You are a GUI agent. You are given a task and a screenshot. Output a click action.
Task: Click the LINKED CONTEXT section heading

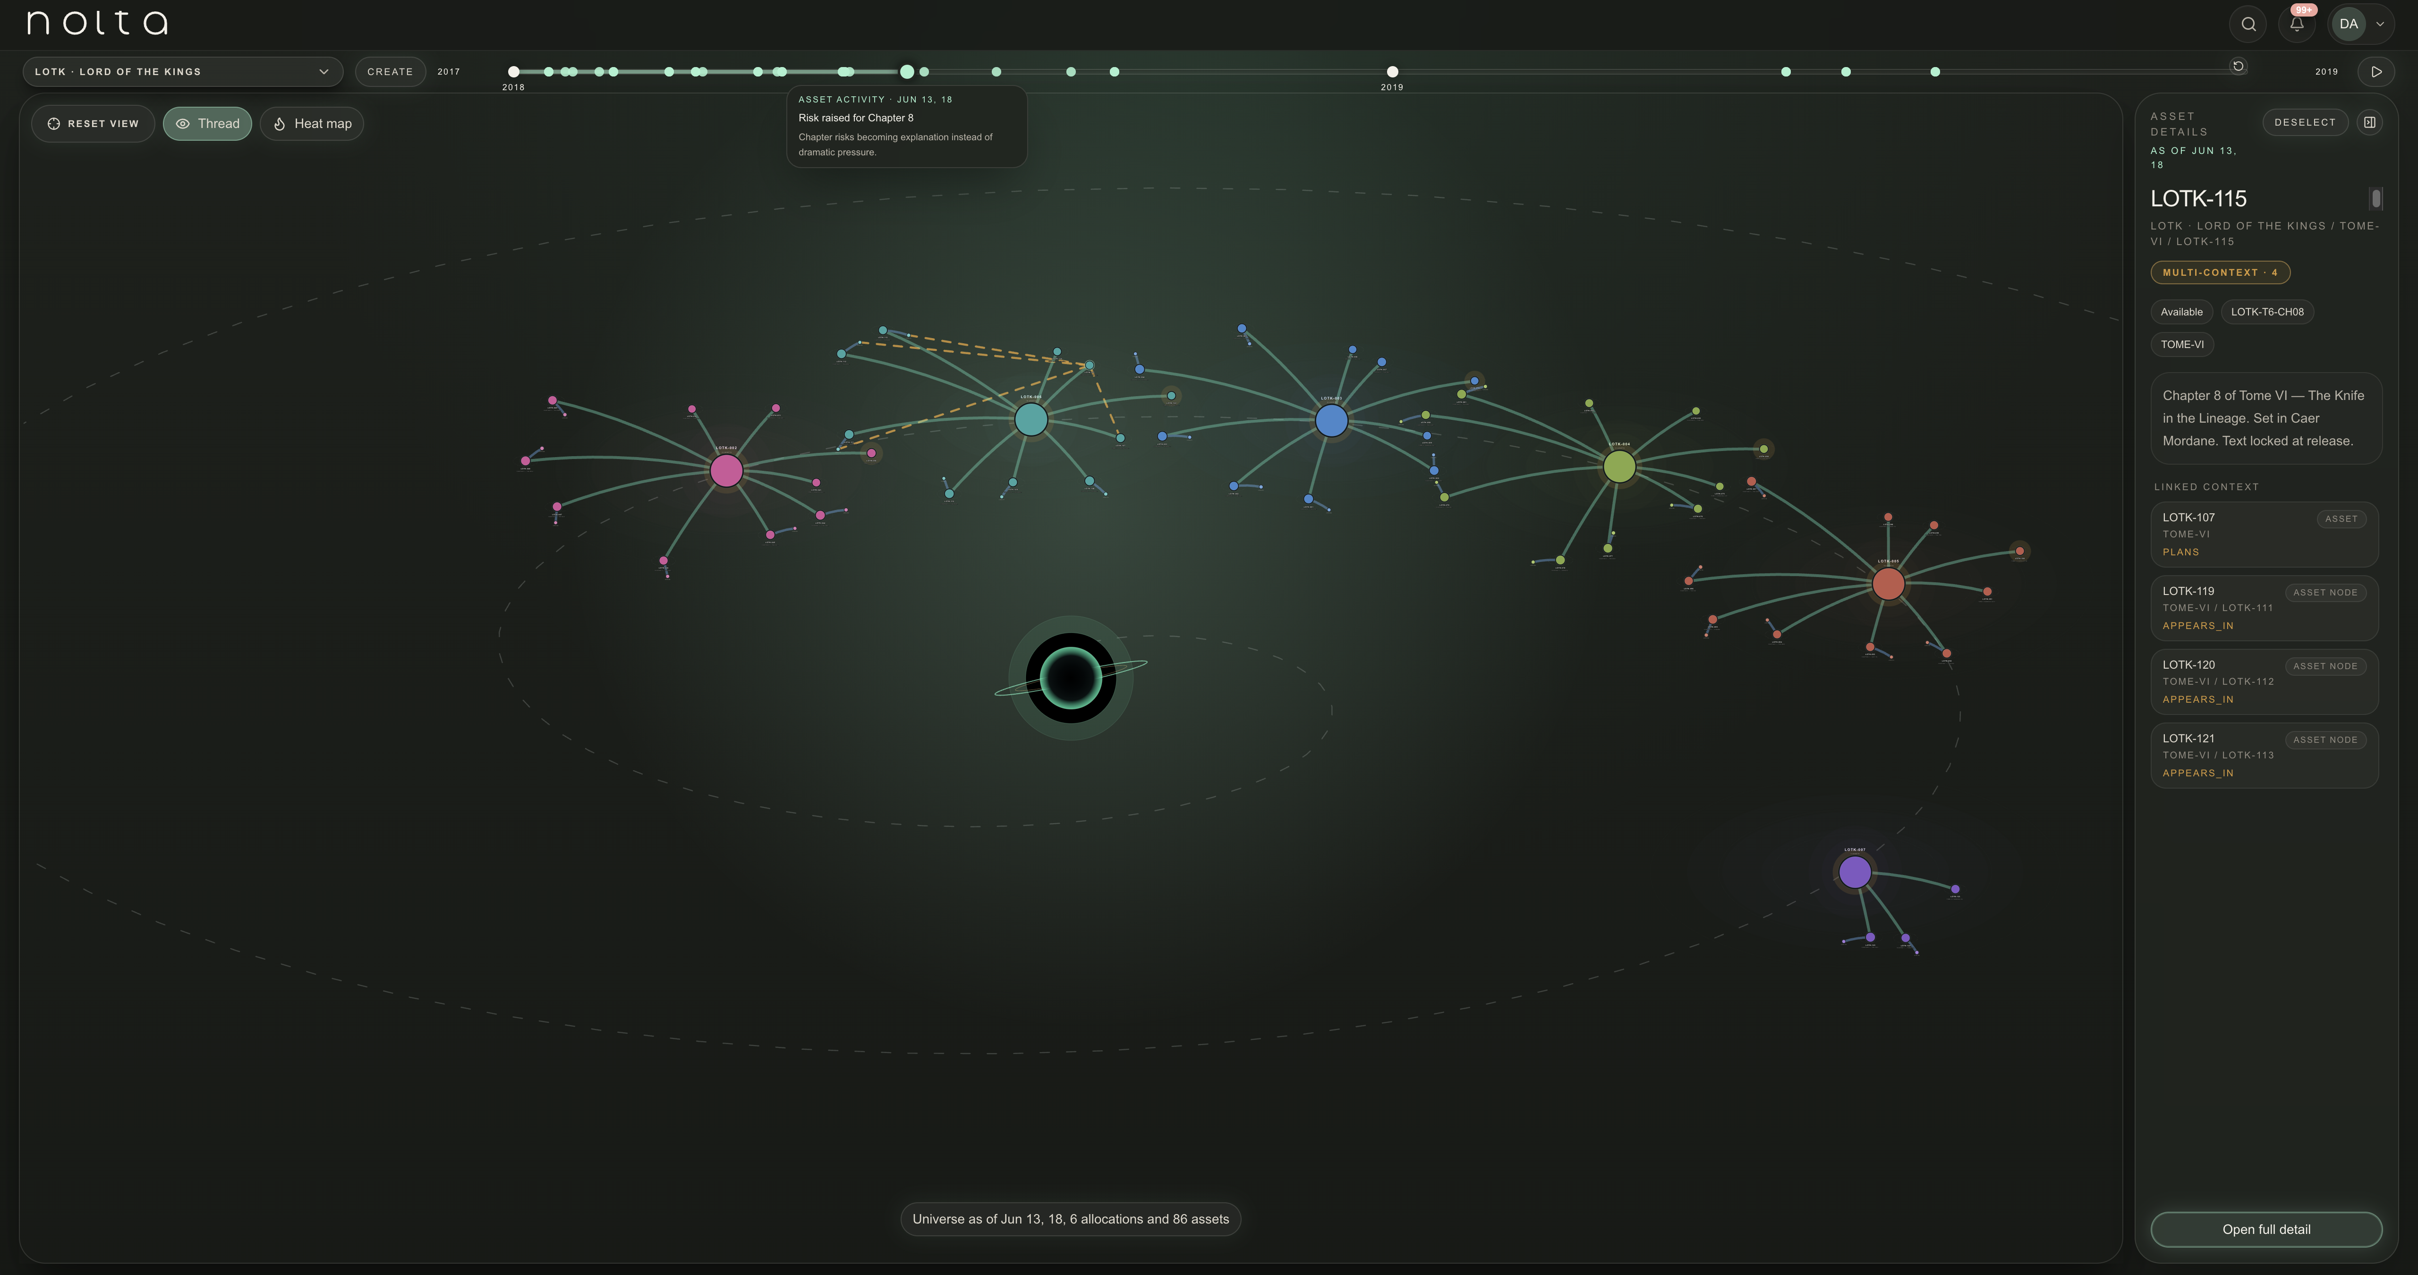coord(2206,486)
